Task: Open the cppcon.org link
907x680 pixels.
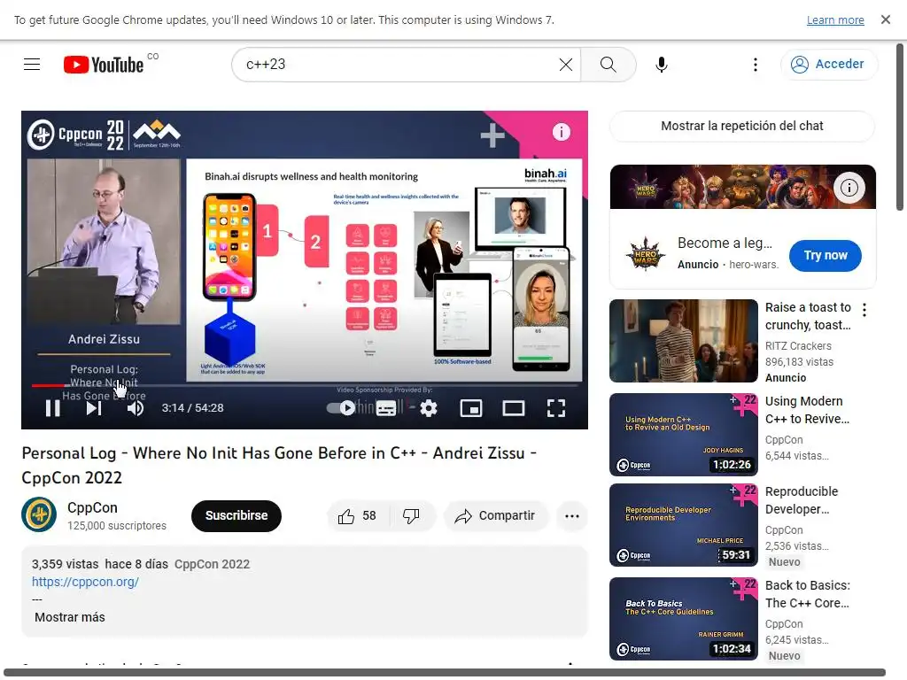Action: [85, 582]
